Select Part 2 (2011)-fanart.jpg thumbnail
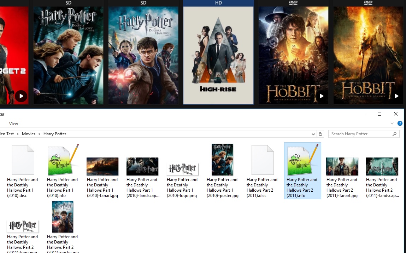406x253 pixels. [342, 167]
